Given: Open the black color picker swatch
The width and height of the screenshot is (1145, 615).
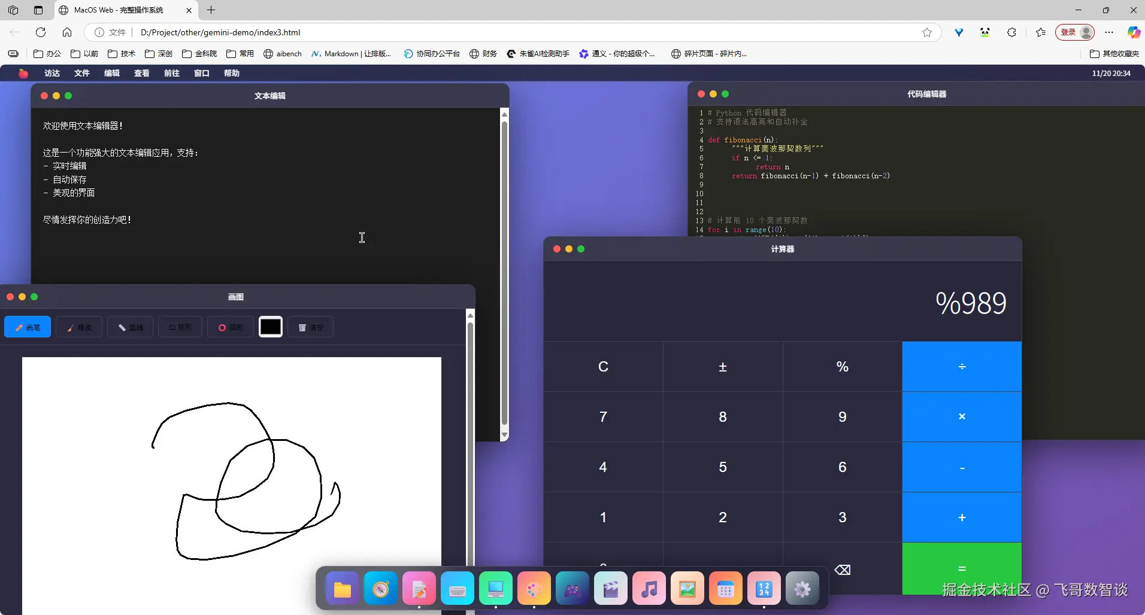Looking at the screenshot, I should pyautogui.click(x=271, y=327).
